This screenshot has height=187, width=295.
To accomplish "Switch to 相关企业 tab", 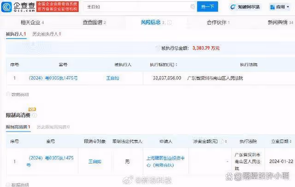I will coord(32,23).
